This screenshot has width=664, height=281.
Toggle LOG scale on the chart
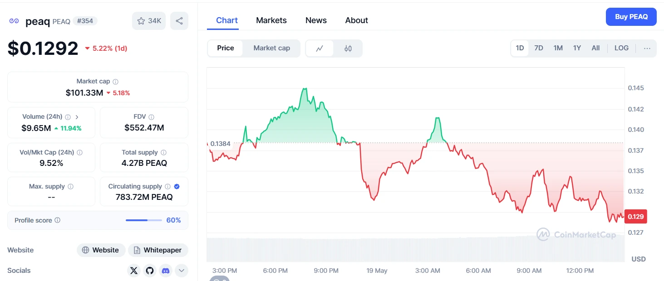[x=621, y=48]
